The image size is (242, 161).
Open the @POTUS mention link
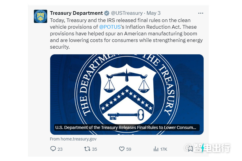pos(110,27)
